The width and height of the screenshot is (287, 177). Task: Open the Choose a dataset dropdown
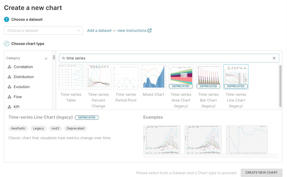pyautogui.click(x=43, y=30)
